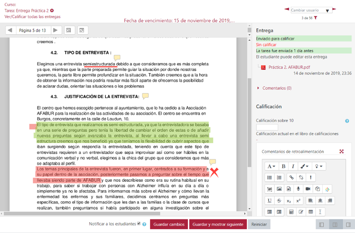
Task: Open comment bubble beside semiestructurada
Action: coord(117,58)
